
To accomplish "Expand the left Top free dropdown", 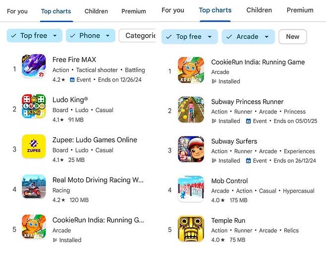I will pos(34,35).
